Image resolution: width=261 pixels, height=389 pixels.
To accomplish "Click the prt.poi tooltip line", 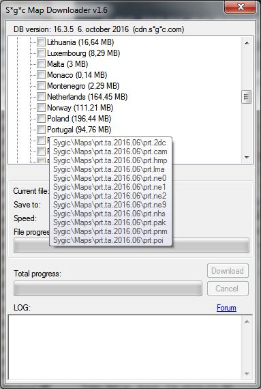I will click(x=108, y=240).
